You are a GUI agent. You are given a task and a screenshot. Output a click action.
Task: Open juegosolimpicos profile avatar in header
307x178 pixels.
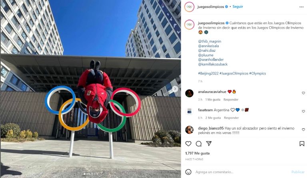189,7
